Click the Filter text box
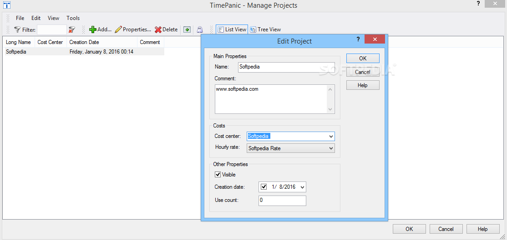The height and width of the screenshot is (240, 507). (52, 29)
